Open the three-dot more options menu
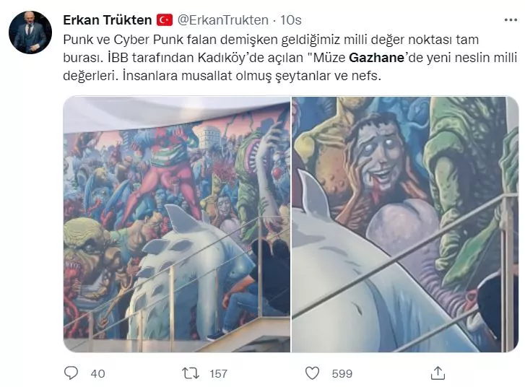 click(511, 20)
